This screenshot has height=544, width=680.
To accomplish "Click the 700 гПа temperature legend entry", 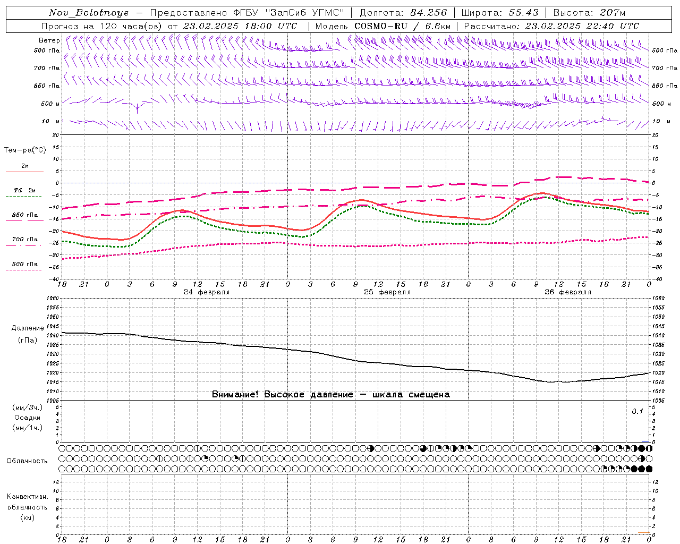I will point(25,240).
